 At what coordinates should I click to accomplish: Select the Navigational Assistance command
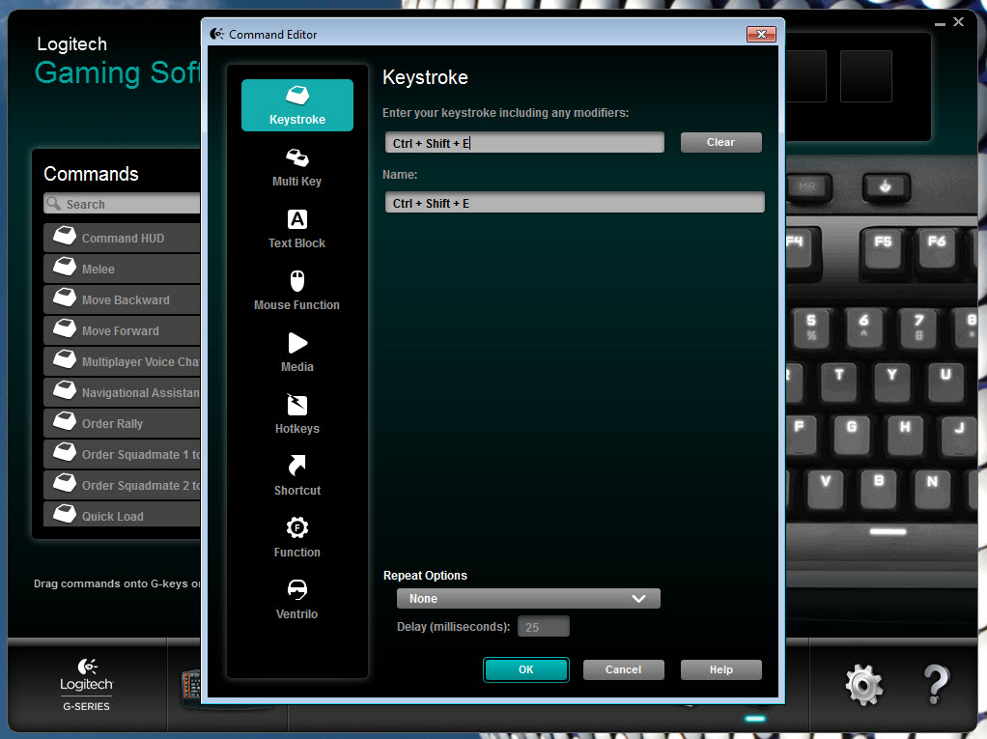pyautogui.click(x=122, y=392)
